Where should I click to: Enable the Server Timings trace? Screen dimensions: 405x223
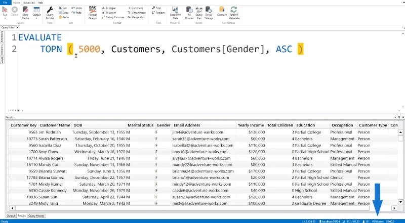click(x=209, y=13)
